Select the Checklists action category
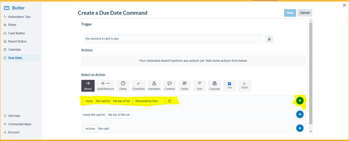The image size is (349, 141). pyautogui.click(x=138, y=86)
